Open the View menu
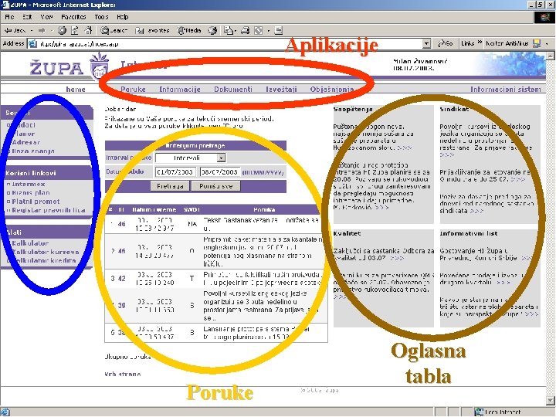This screenshot has height=417, width=556. pos(46,17)
